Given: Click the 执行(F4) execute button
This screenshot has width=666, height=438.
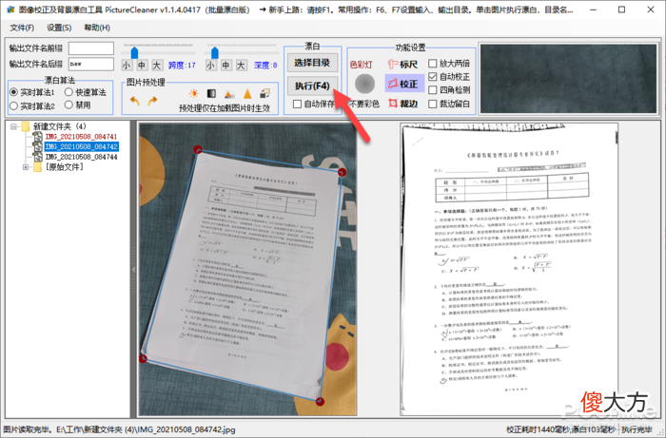Looking at the screenshot, I should (x=312, y=86).
